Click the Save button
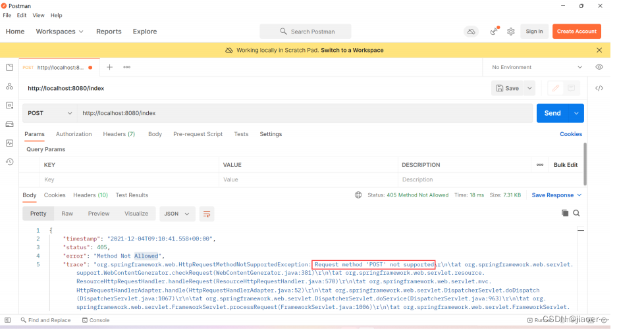This screenshot has height=330, width=619. coord(507,89)
